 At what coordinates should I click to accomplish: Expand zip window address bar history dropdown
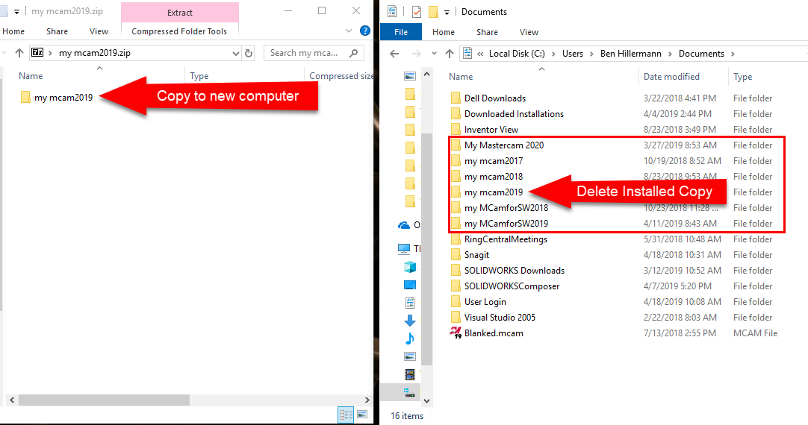[x=235, y=53]
